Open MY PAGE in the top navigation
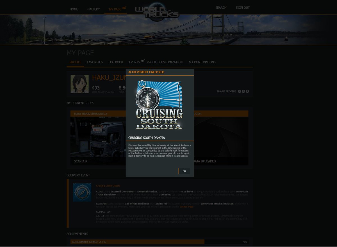 pyautogui.click(x=115, y=9)
